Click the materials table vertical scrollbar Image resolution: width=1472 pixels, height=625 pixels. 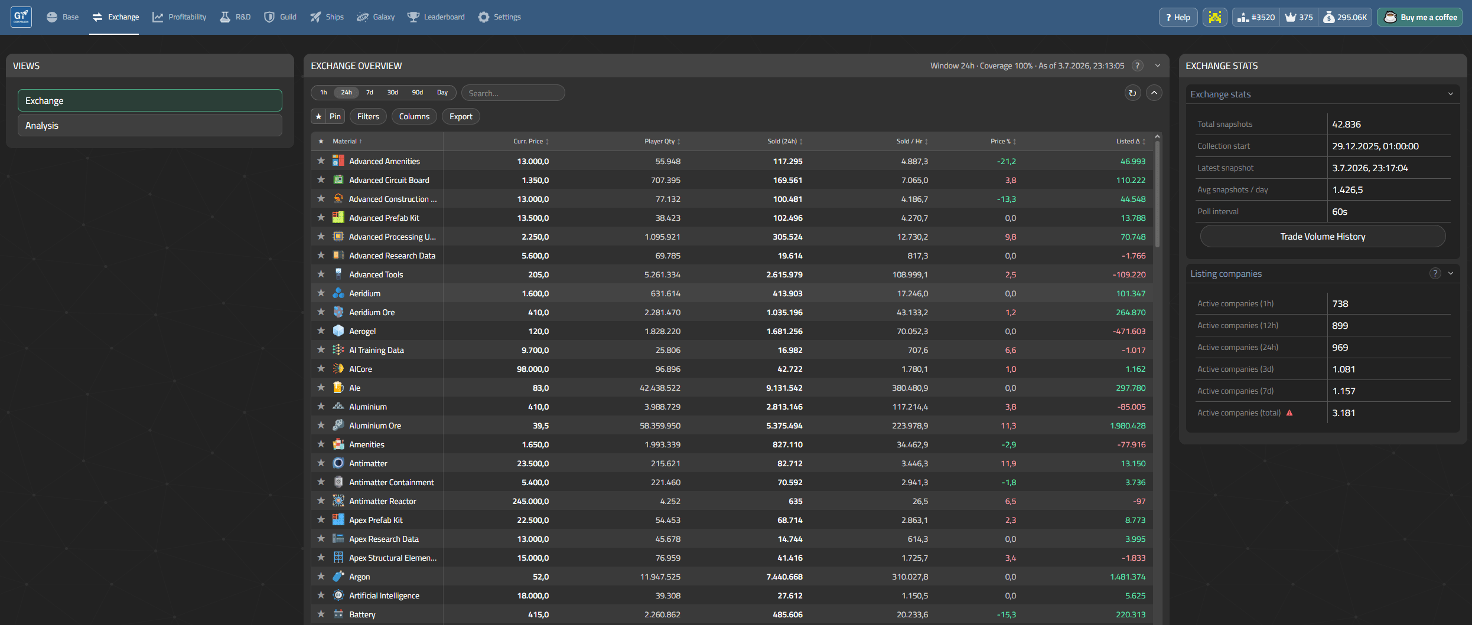pos(1157,195)
